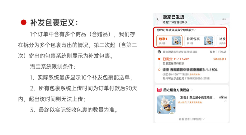The width and height of the screenshot is (246, 135).
Task: Click 复制 to copy tracking number
Action: tap(212, 52)
